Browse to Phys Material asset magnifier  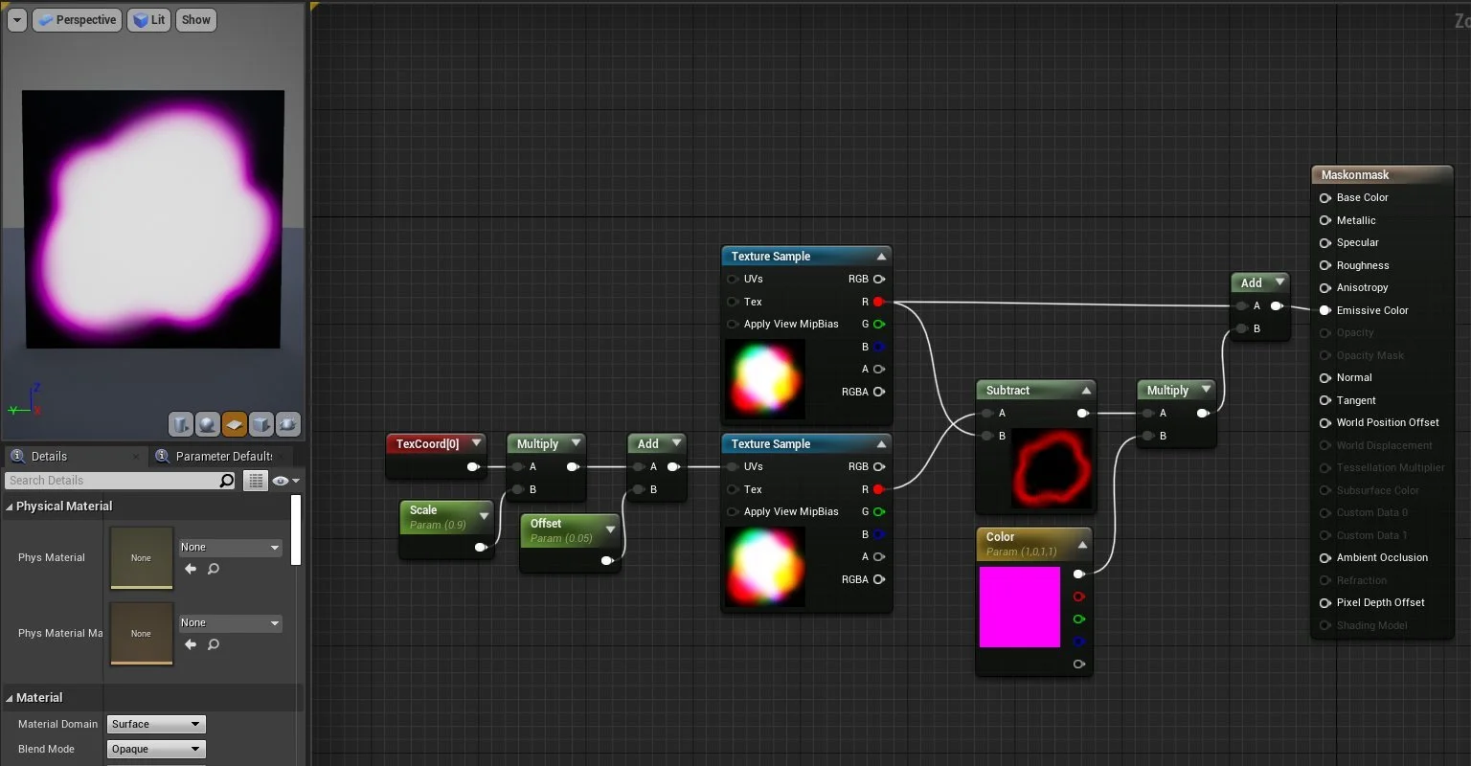coord(214,569)
